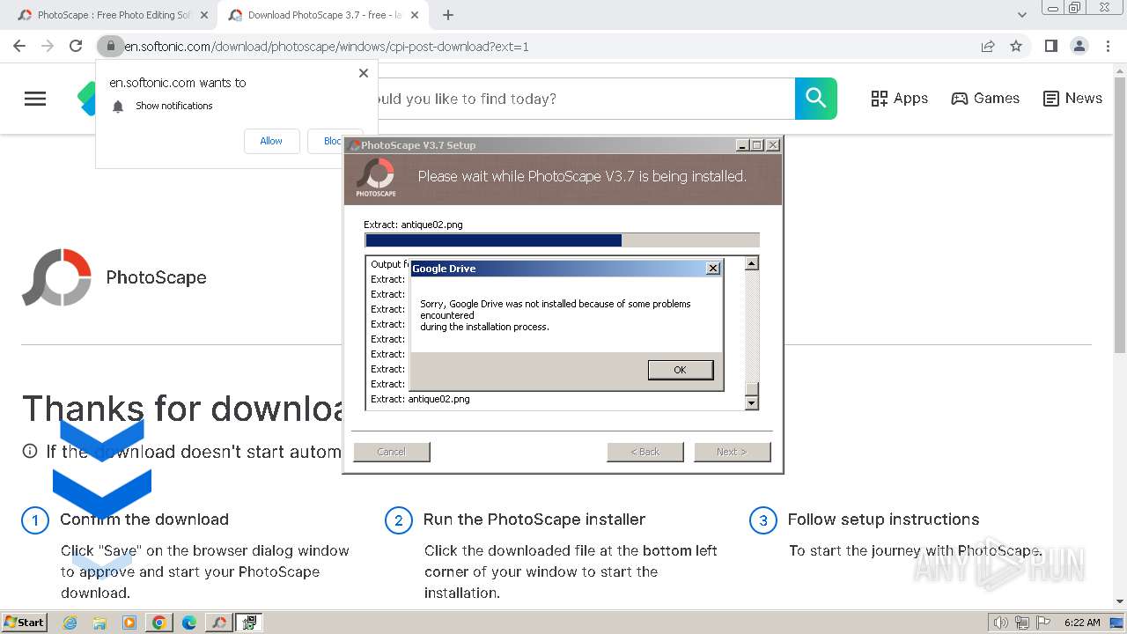Select the PhotoScape taskbar button
Viewport: 1127px width, 634px height.
pyautogui.click(x=219, y=623)
